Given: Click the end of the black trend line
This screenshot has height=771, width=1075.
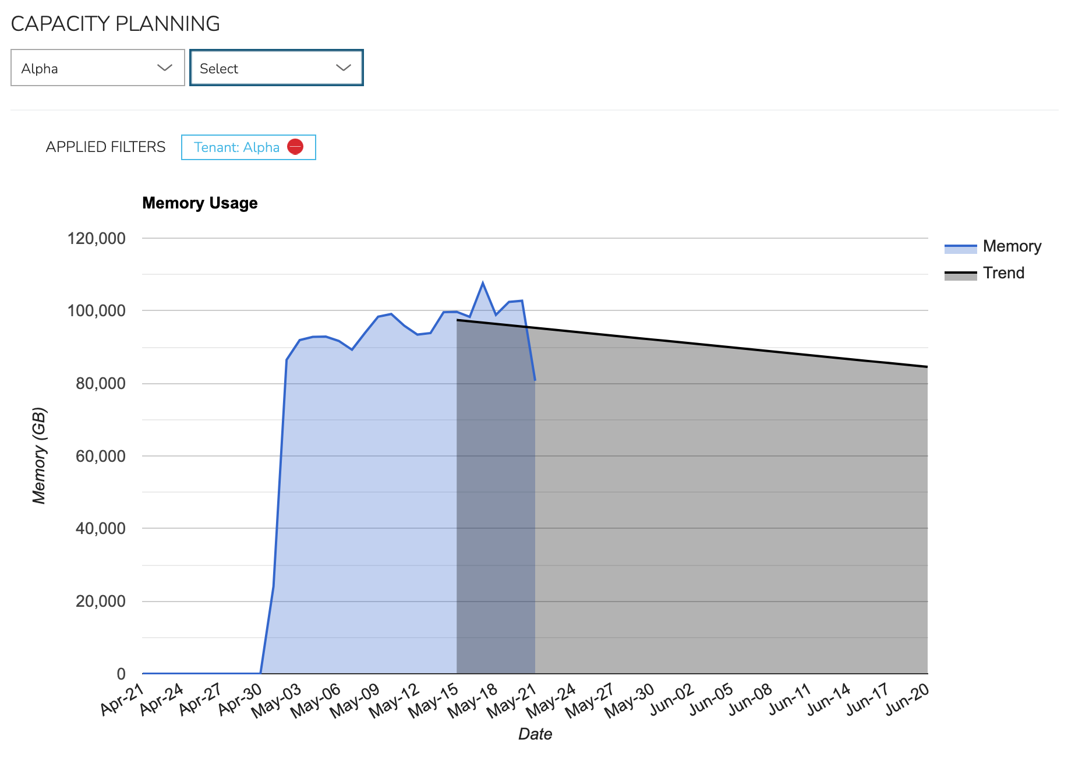Looking at the screenshot, I should coord(927,366).
